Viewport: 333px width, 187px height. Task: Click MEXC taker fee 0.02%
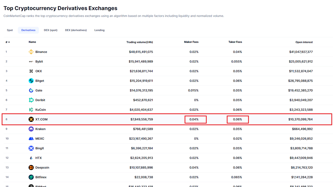[238, 139]
